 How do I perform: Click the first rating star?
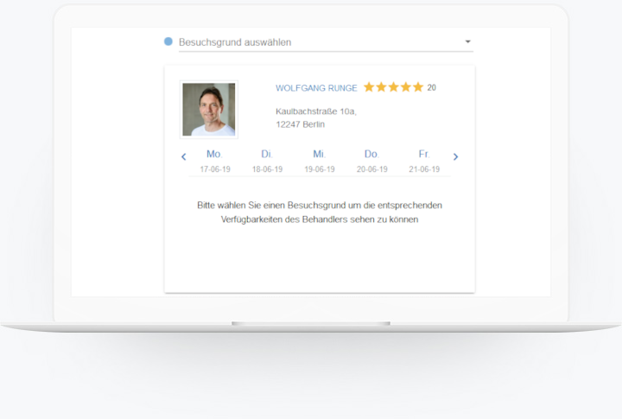tap(369, 87)
